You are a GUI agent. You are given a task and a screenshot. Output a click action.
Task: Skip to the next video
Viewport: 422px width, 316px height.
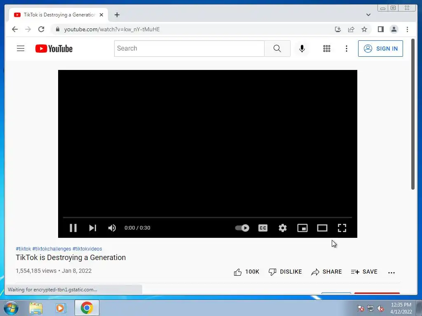93,228
